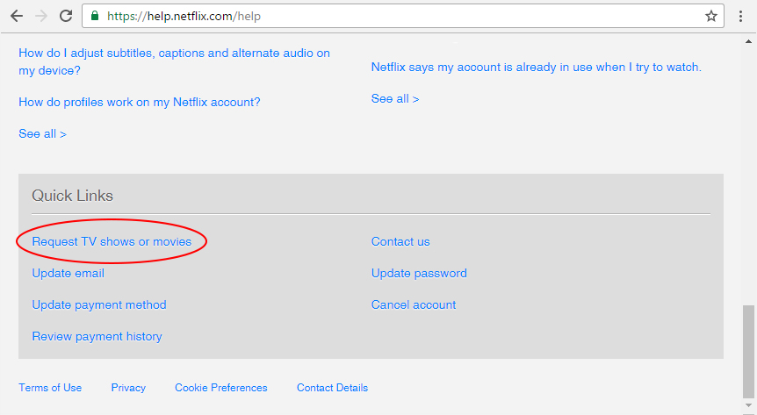This screenshot has width=757, height=415.
Task: Go back using the browser back arrow
Action: point(17,16)
